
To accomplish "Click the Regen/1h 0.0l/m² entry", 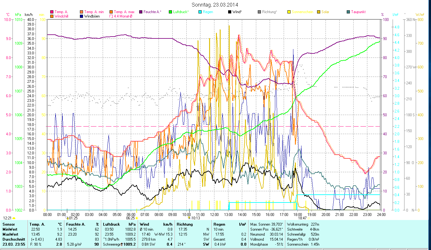I will [x=303, y=239].
